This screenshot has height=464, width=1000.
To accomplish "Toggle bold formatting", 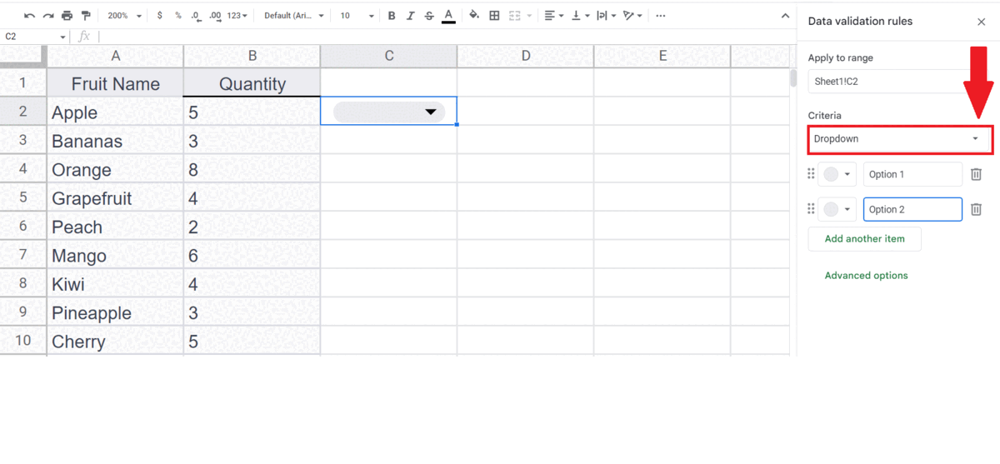I will (x=392, y=16).
